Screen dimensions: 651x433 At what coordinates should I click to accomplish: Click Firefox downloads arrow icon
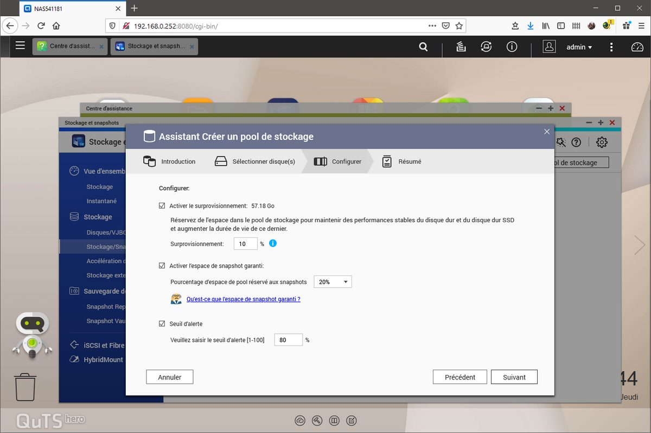pos(531,25)
